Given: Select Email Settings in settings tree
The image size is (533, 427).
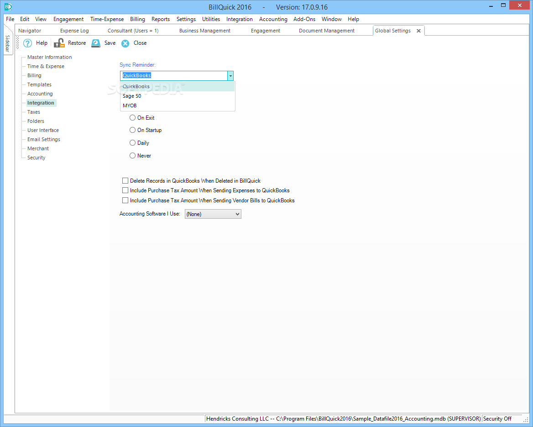Looking at the screenshot, I should 44,139.
